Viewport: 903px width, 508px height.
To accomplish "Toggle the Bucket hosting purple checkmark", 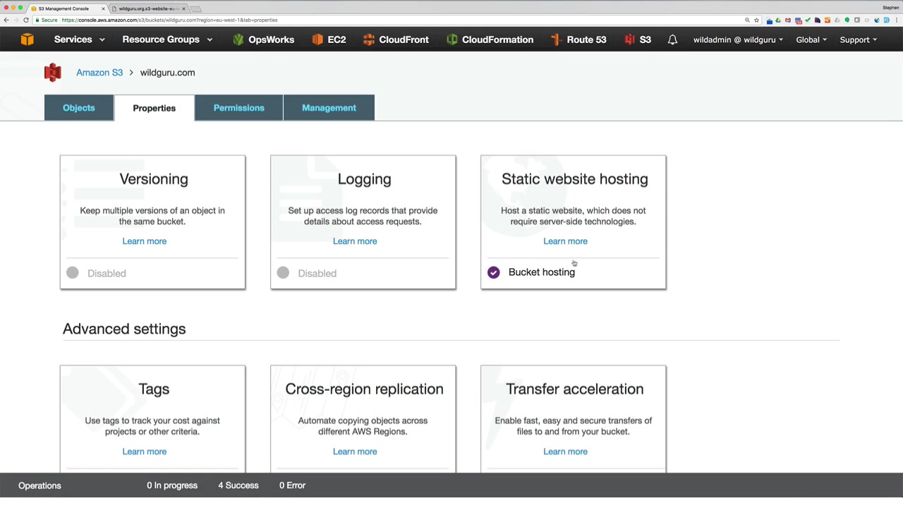I will click(494, 272).
